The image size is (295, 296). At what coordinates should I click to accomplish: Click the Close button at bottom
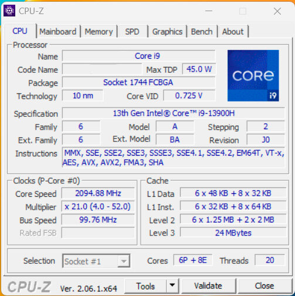pyautogui.click(x=264, y=286)
